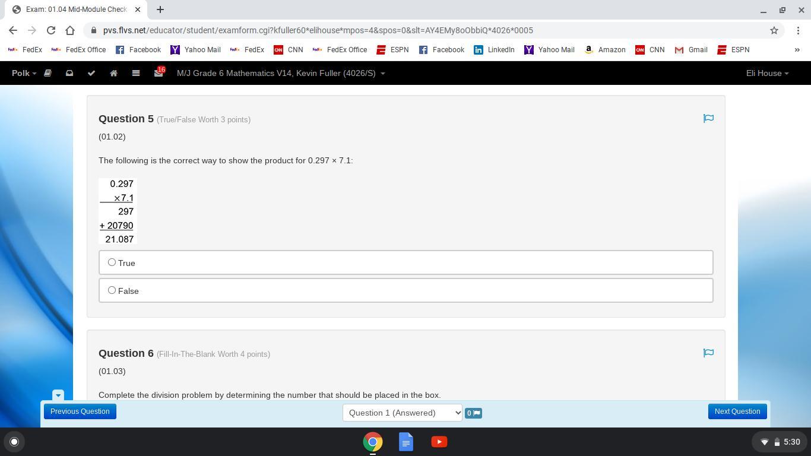Open the first FedEx Office bookmark

(x=78, y=50)
